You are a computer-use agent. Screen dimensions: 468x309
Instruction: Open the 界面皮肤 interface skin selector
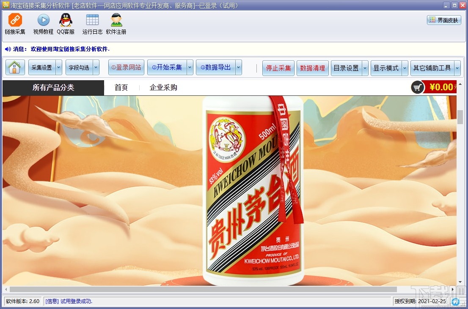[443, 20]
